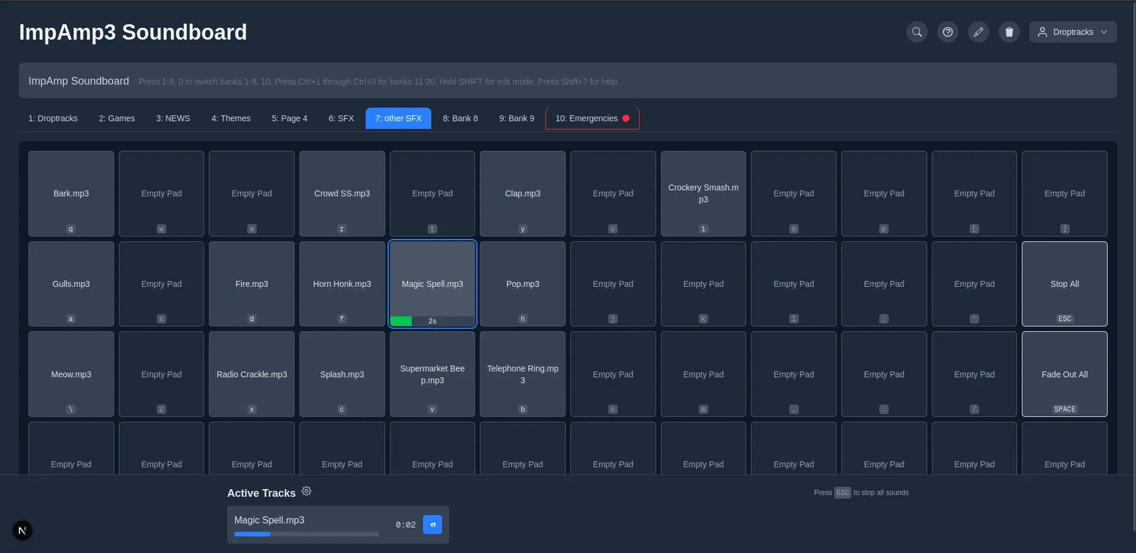Toggle loop on the Magic Spell.mp3 active track

pos(433,525)
